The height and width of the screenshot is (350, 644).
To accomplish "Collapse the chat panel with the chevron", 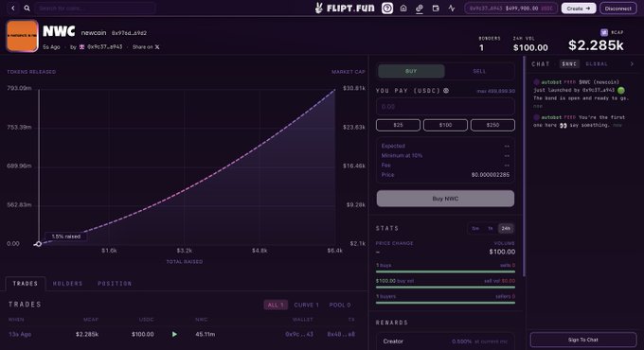I will pyautogui.click(x=632, y=63).
